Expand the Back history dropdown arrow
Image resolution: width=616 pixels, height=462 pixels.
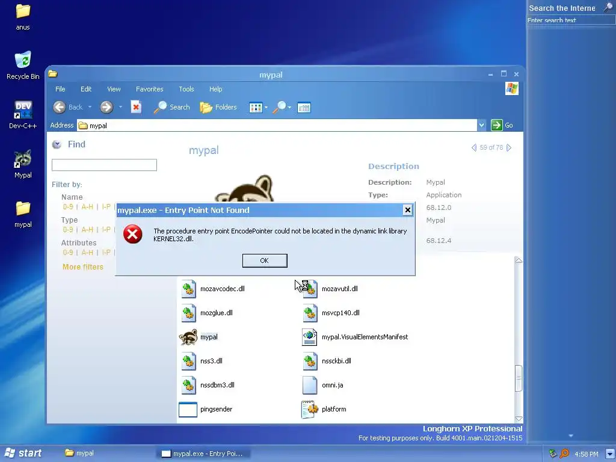(x=90, y=107)
